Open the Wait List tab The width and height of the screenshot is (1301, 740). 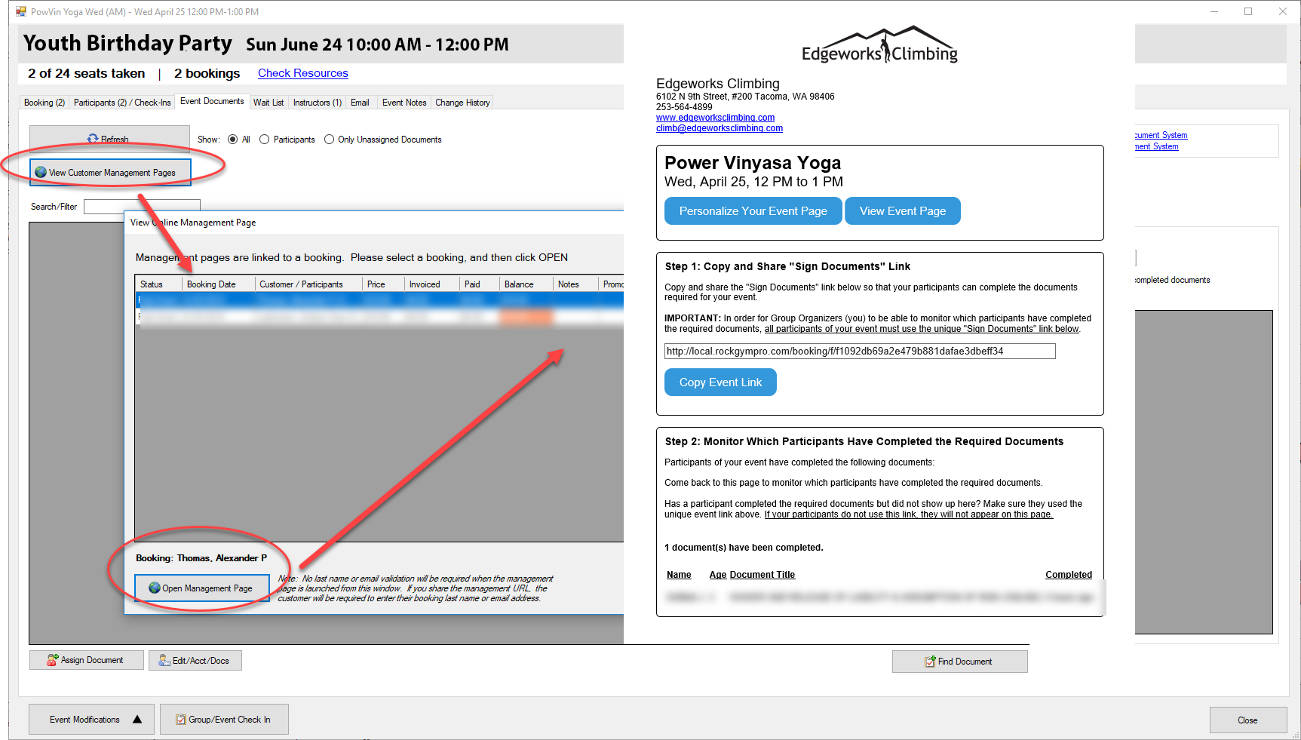click(x=268, y=103)
